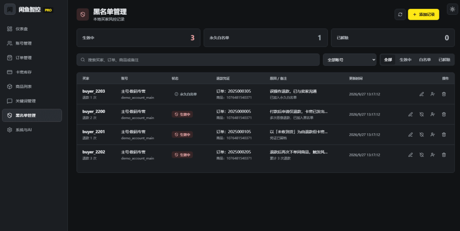This screenshot has width=460, height=231.
Task: Click the red shield icon beside 黑名单管理 title
Action: pos(83,14)
